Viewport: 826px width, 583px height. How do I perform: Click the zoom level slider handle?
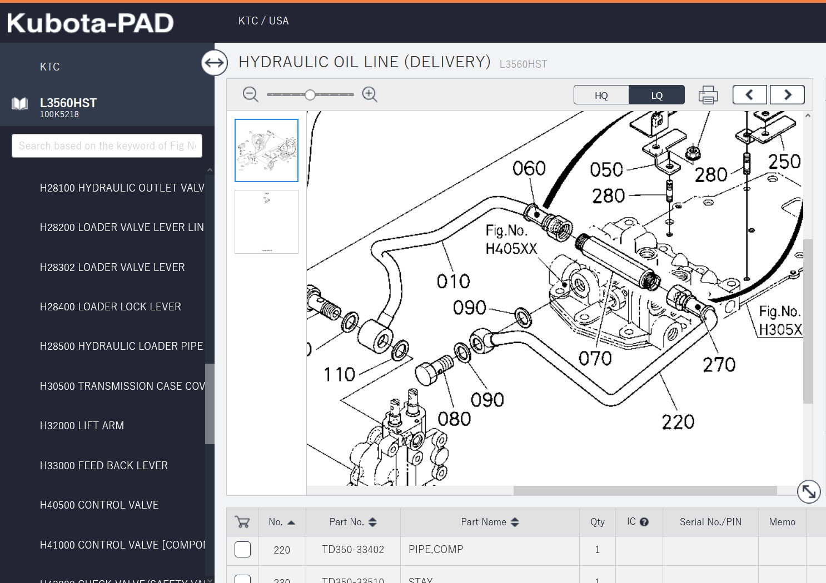pyautogui.click(x=310, y=95)
